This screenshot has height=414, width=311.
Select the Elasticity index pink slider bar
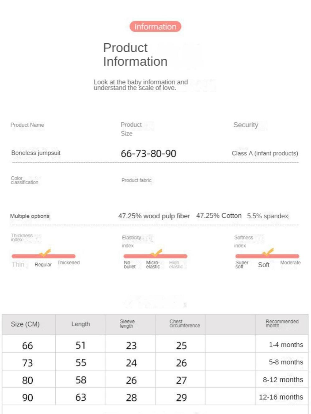tap(155, 256)
